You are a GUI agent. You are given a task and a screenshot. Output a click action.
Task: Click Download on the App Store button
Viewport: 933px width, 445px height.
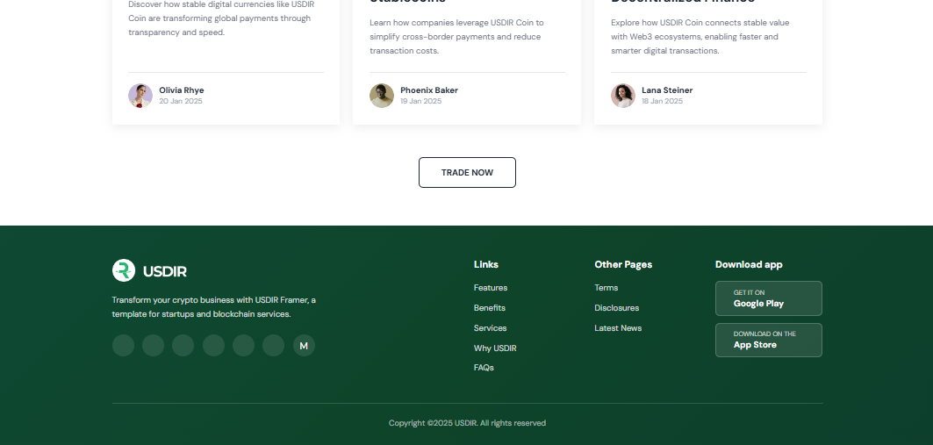coord(768,340)
